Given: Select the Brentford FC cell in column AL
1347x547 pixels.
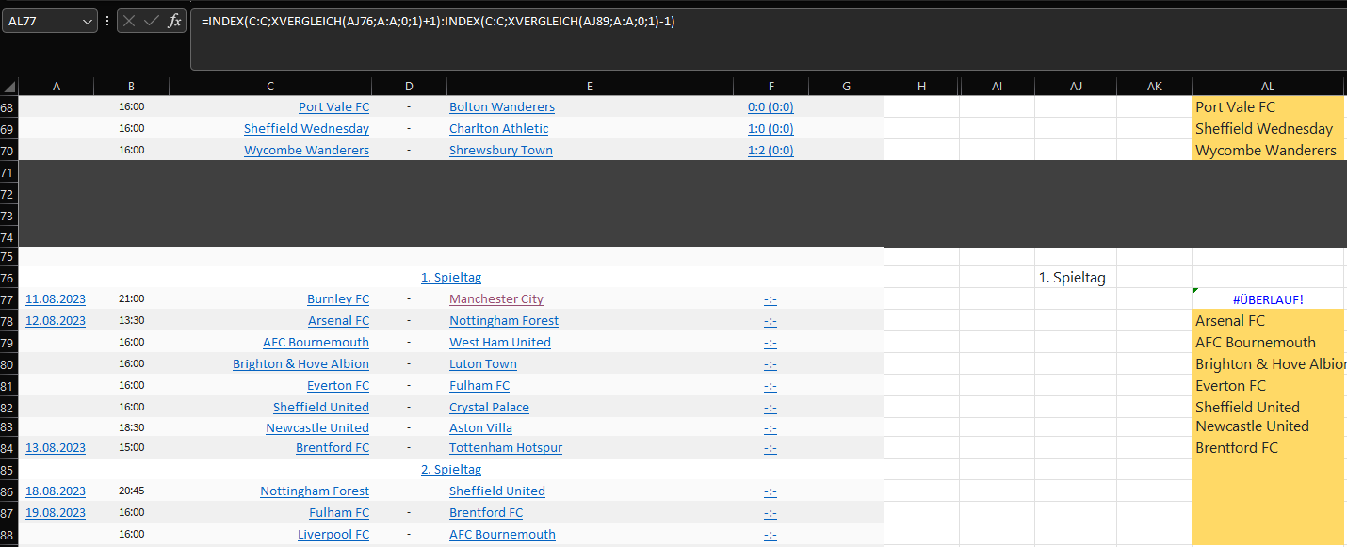Looking at the screenshot, I should point(1267,448).
